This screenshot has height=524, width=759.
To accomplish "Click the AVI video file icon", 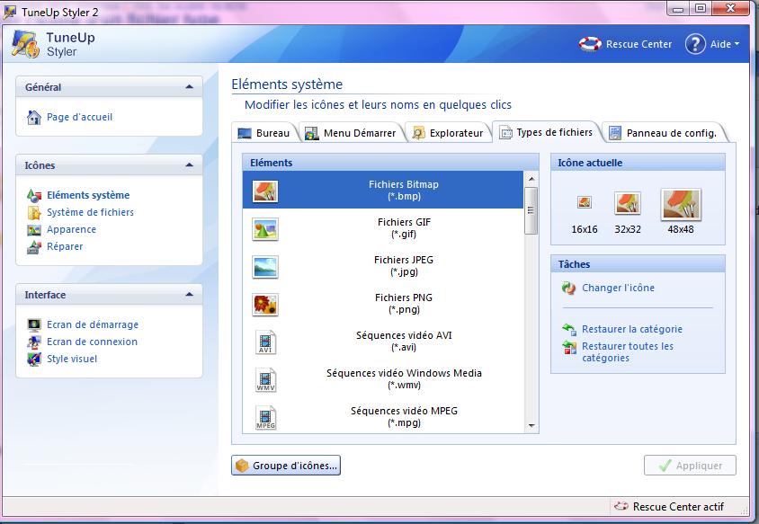I will coord(265,342).
